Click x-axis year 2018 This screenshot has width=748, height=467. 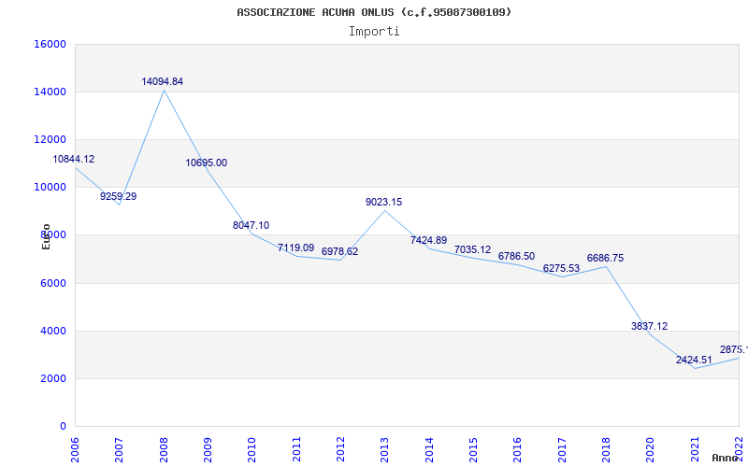[x=606, y=449]
